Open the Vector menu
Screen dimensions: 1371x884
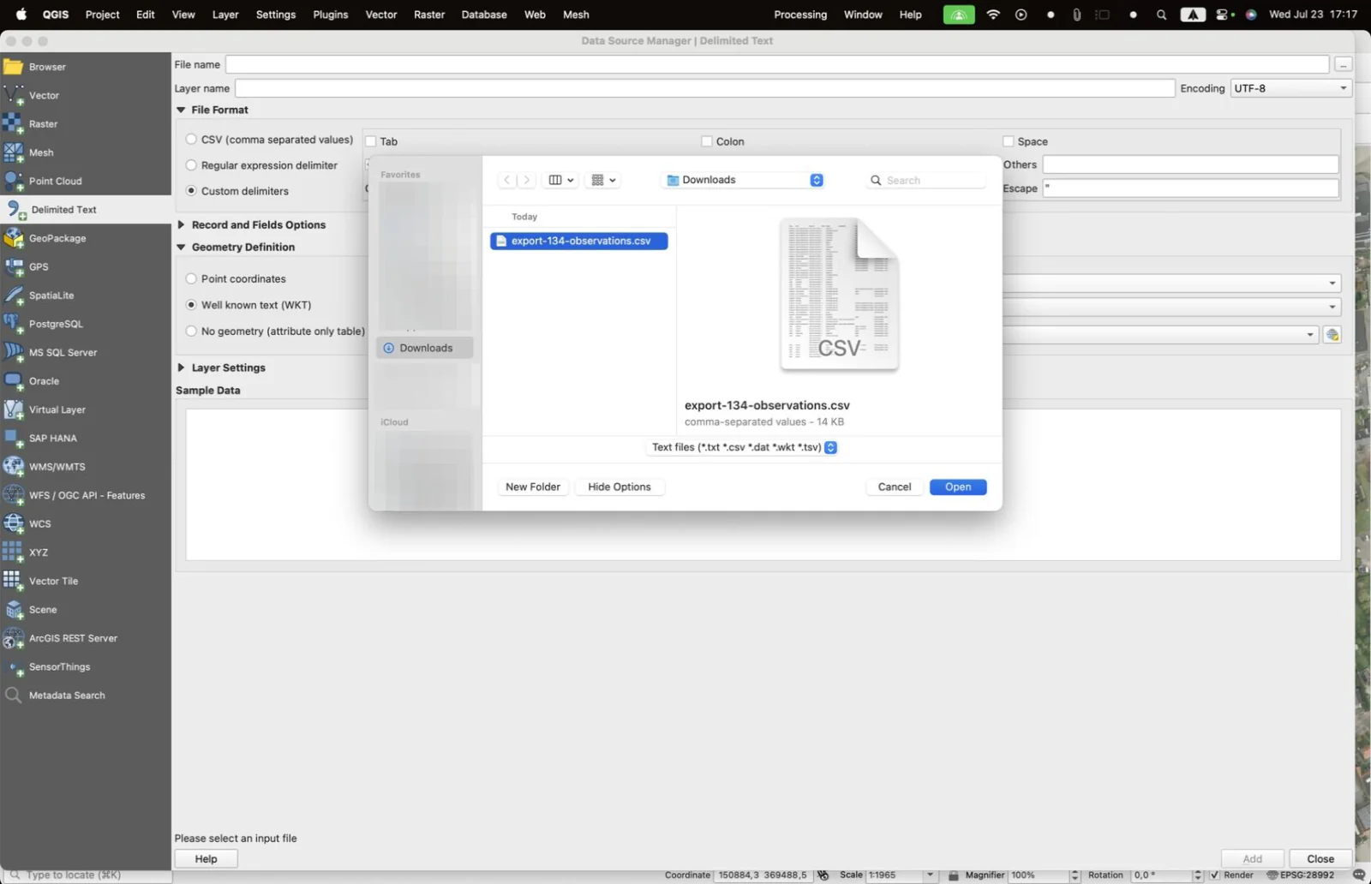(381, 15)
